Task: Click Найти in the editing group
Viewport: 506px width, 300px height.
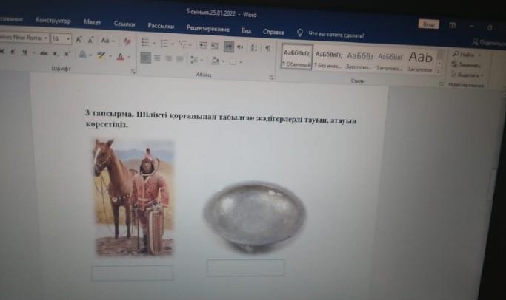Action: (x=463, y=55)
